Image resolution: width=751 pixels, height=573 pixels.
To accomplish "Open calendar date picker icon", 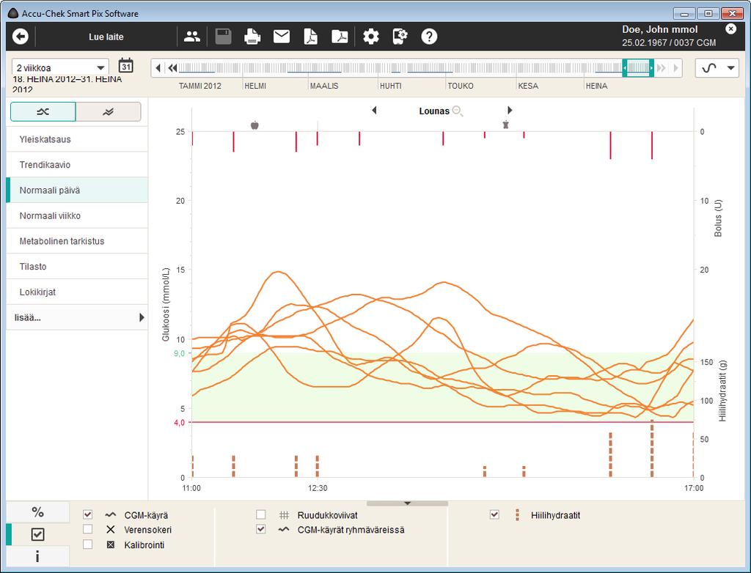I will tap(126, 66).
